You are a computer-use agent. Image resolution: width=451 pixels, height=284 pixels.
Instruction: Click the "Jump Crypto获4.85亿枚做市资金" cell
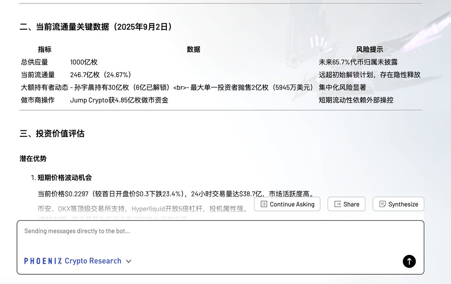(x=119, y=100)
